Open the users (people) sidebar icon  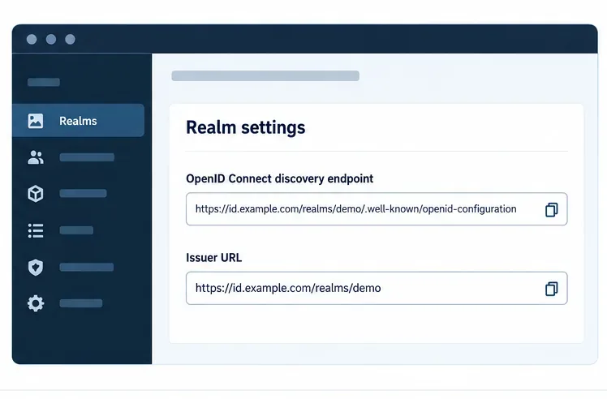pos(35,157)
